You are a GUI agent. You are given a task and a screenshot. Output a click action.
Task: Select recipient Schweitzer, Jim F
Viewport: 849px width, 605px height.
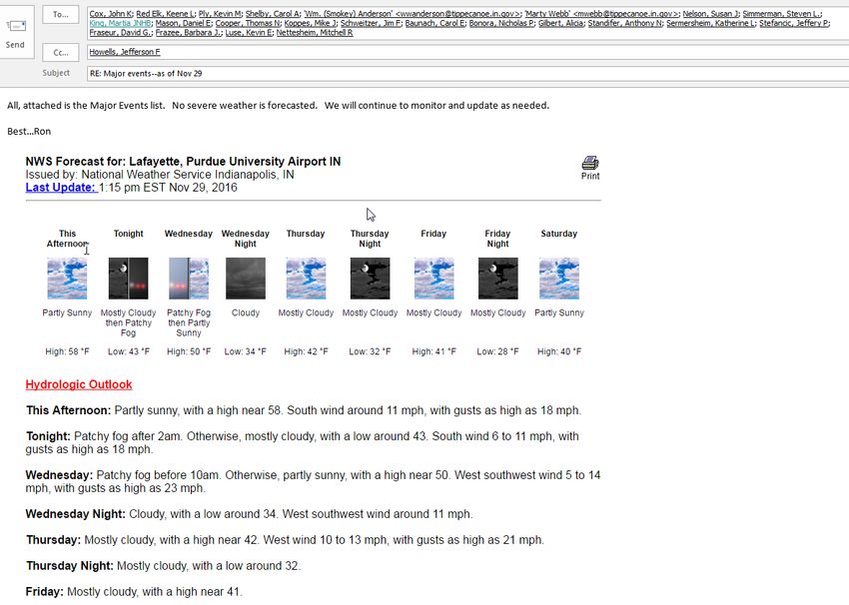pos(371,23)
